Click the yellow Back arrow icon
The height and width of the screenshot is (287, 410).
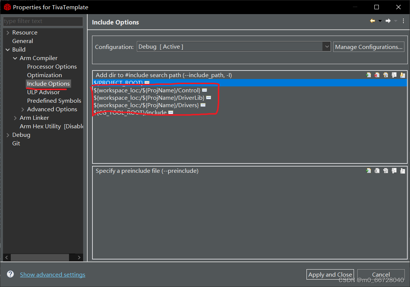[373, 21]
